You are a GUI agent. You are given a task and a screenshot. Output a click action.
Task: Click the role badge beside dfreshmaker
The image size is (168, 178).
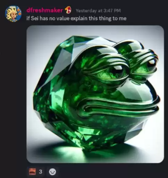pos(68,10)
